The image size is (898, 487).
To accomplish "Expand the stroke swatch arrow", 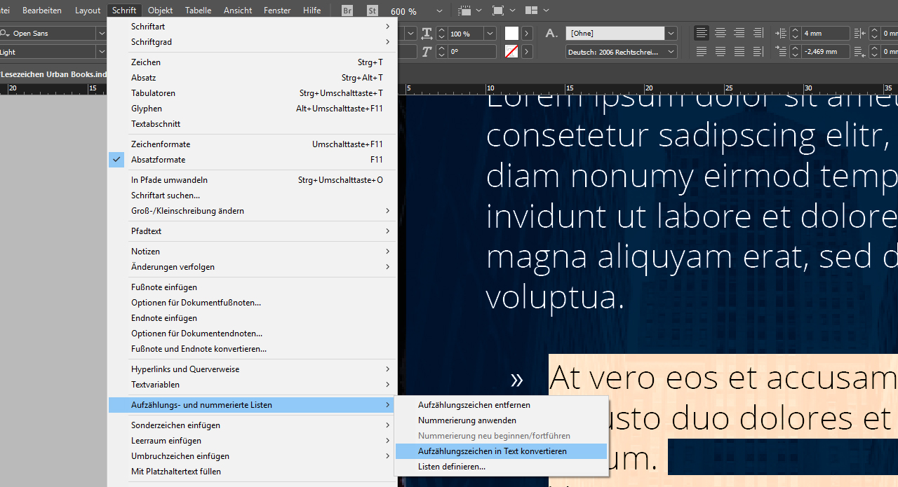I will coord(527,51).
